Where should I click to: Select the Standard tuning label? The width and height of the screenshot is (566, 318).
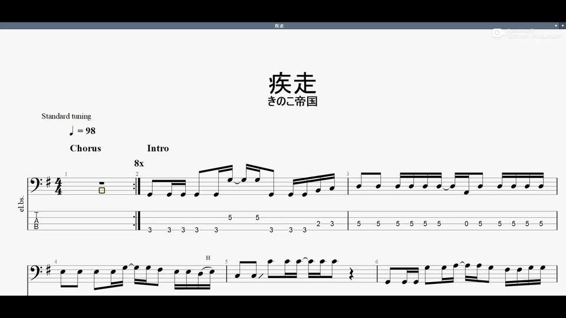pyautogui.click(x=67, y=116)
